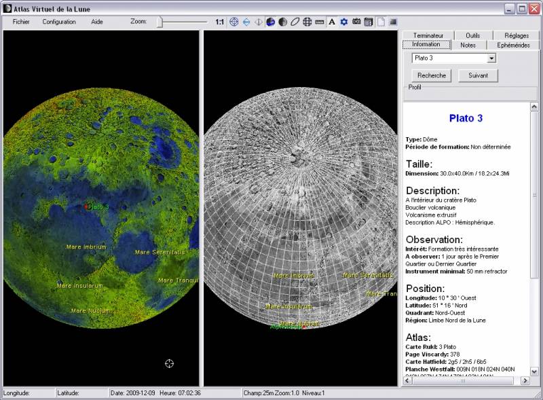Toggle the moon phase display icon
543x400 pixels.
click(282, 22)
